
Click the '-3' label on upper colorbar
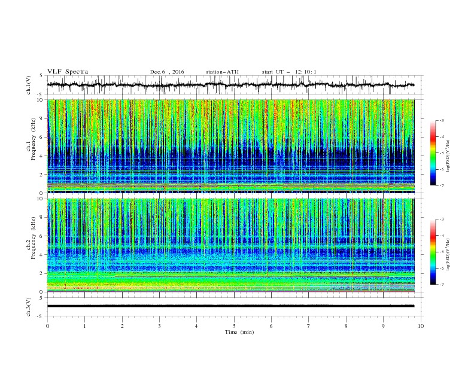[442, 120]
